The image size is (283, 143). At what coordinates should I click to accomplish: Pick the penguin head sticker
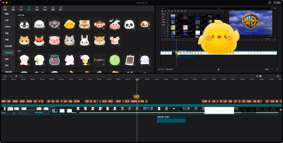point(24,24)
